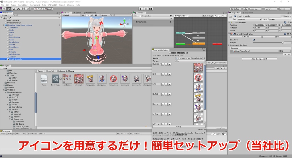Toggle scene effects image icon
The width and height of the screenshot is (292, 158).
click(x=96, y=15)
